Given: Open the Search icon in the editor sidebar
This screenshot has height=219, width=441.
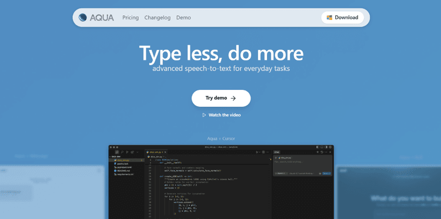Looking at the screenshot, I should tap(122, 152).
